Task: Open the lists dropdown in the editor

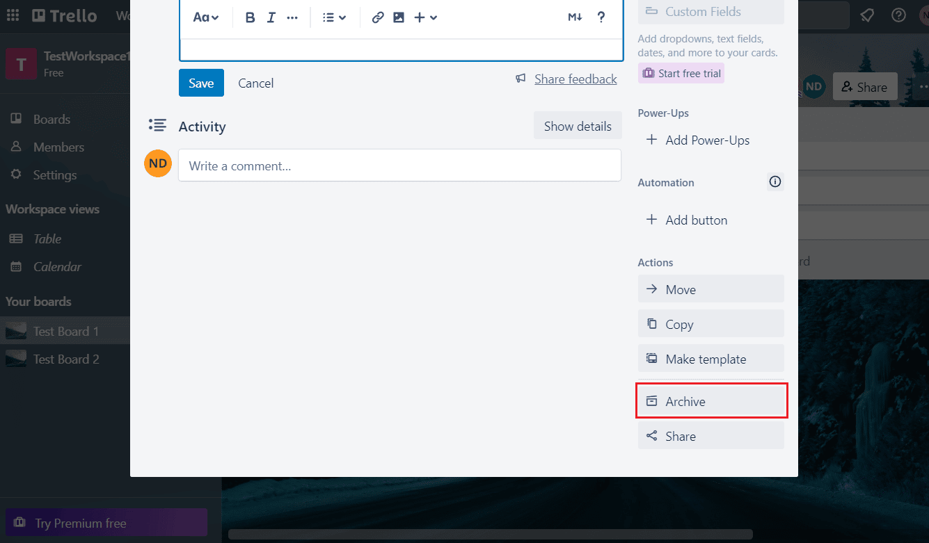Action: pyautogui.click(x=334, y=17)
